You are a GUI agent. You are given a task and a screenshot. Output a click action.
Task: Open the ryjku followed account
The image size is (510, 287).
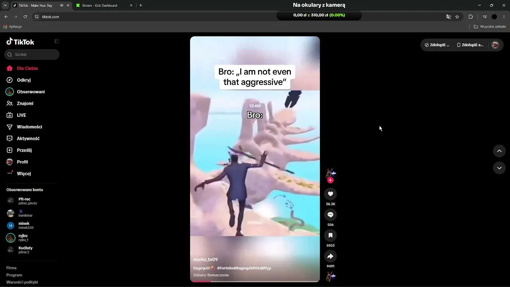click(18, 238)
